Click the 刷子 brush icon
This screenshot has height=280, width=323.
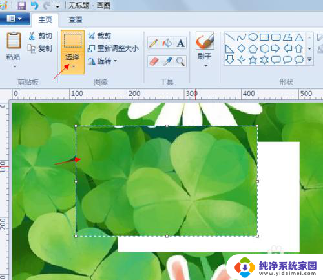click(x=205, y=41)
